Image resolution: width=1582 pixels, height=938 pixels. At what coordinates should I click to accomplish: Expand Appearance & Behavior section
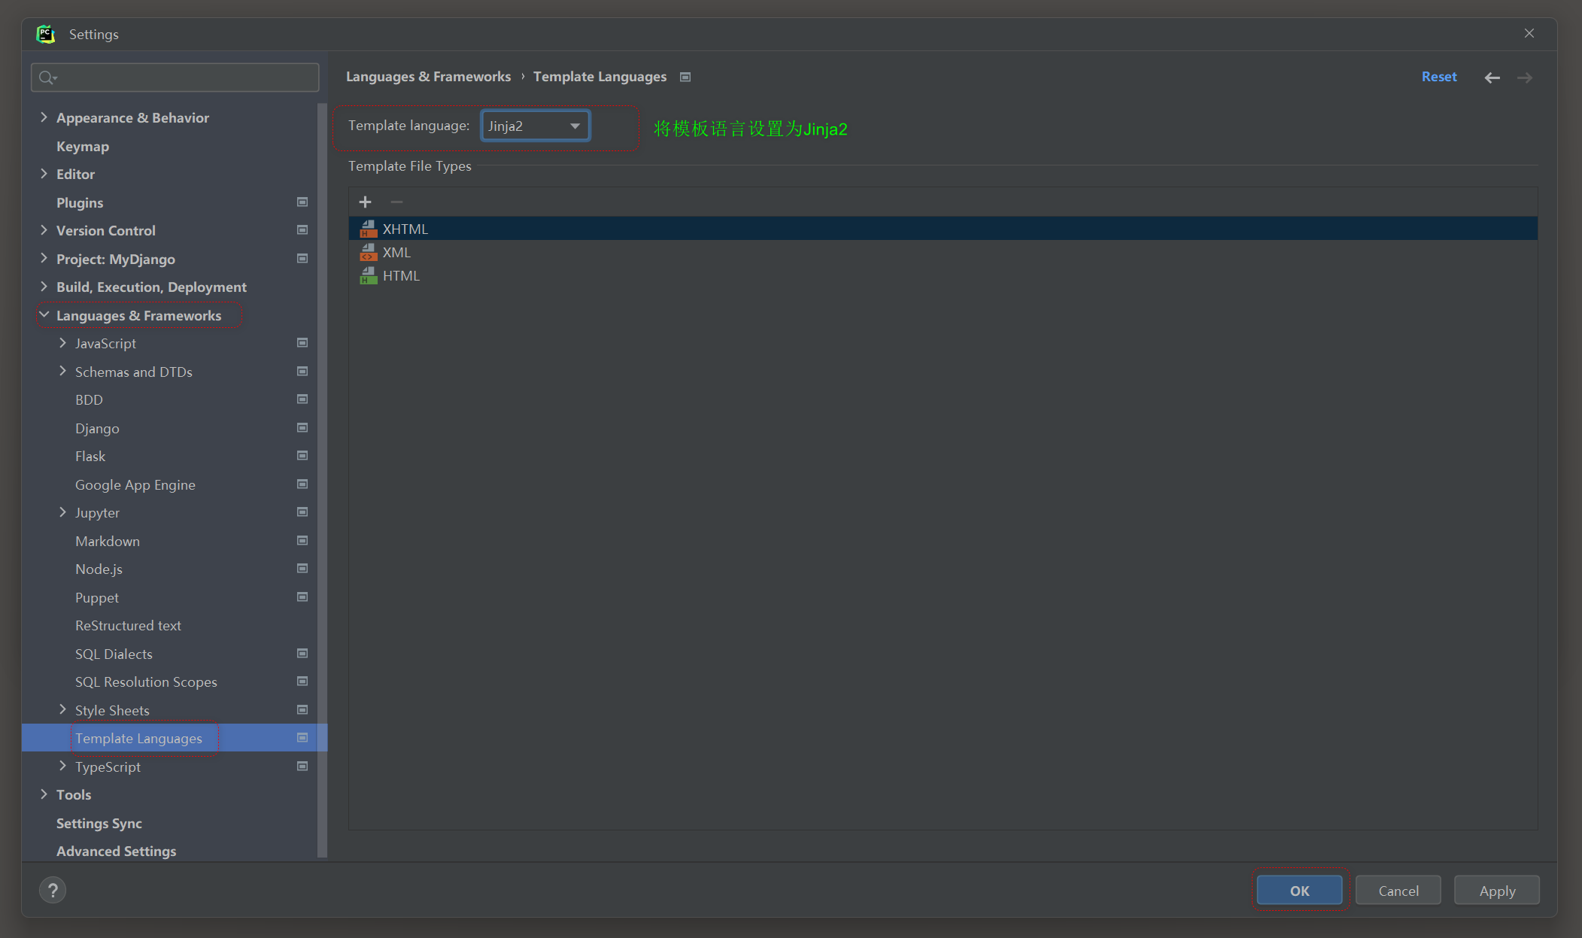click(x=44, y=117)
